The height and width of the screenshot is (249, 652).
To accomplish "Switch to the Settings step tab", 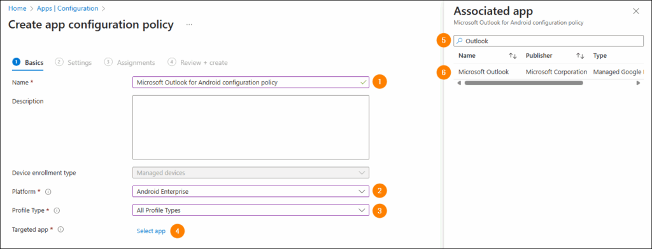I will pos(73,63).
